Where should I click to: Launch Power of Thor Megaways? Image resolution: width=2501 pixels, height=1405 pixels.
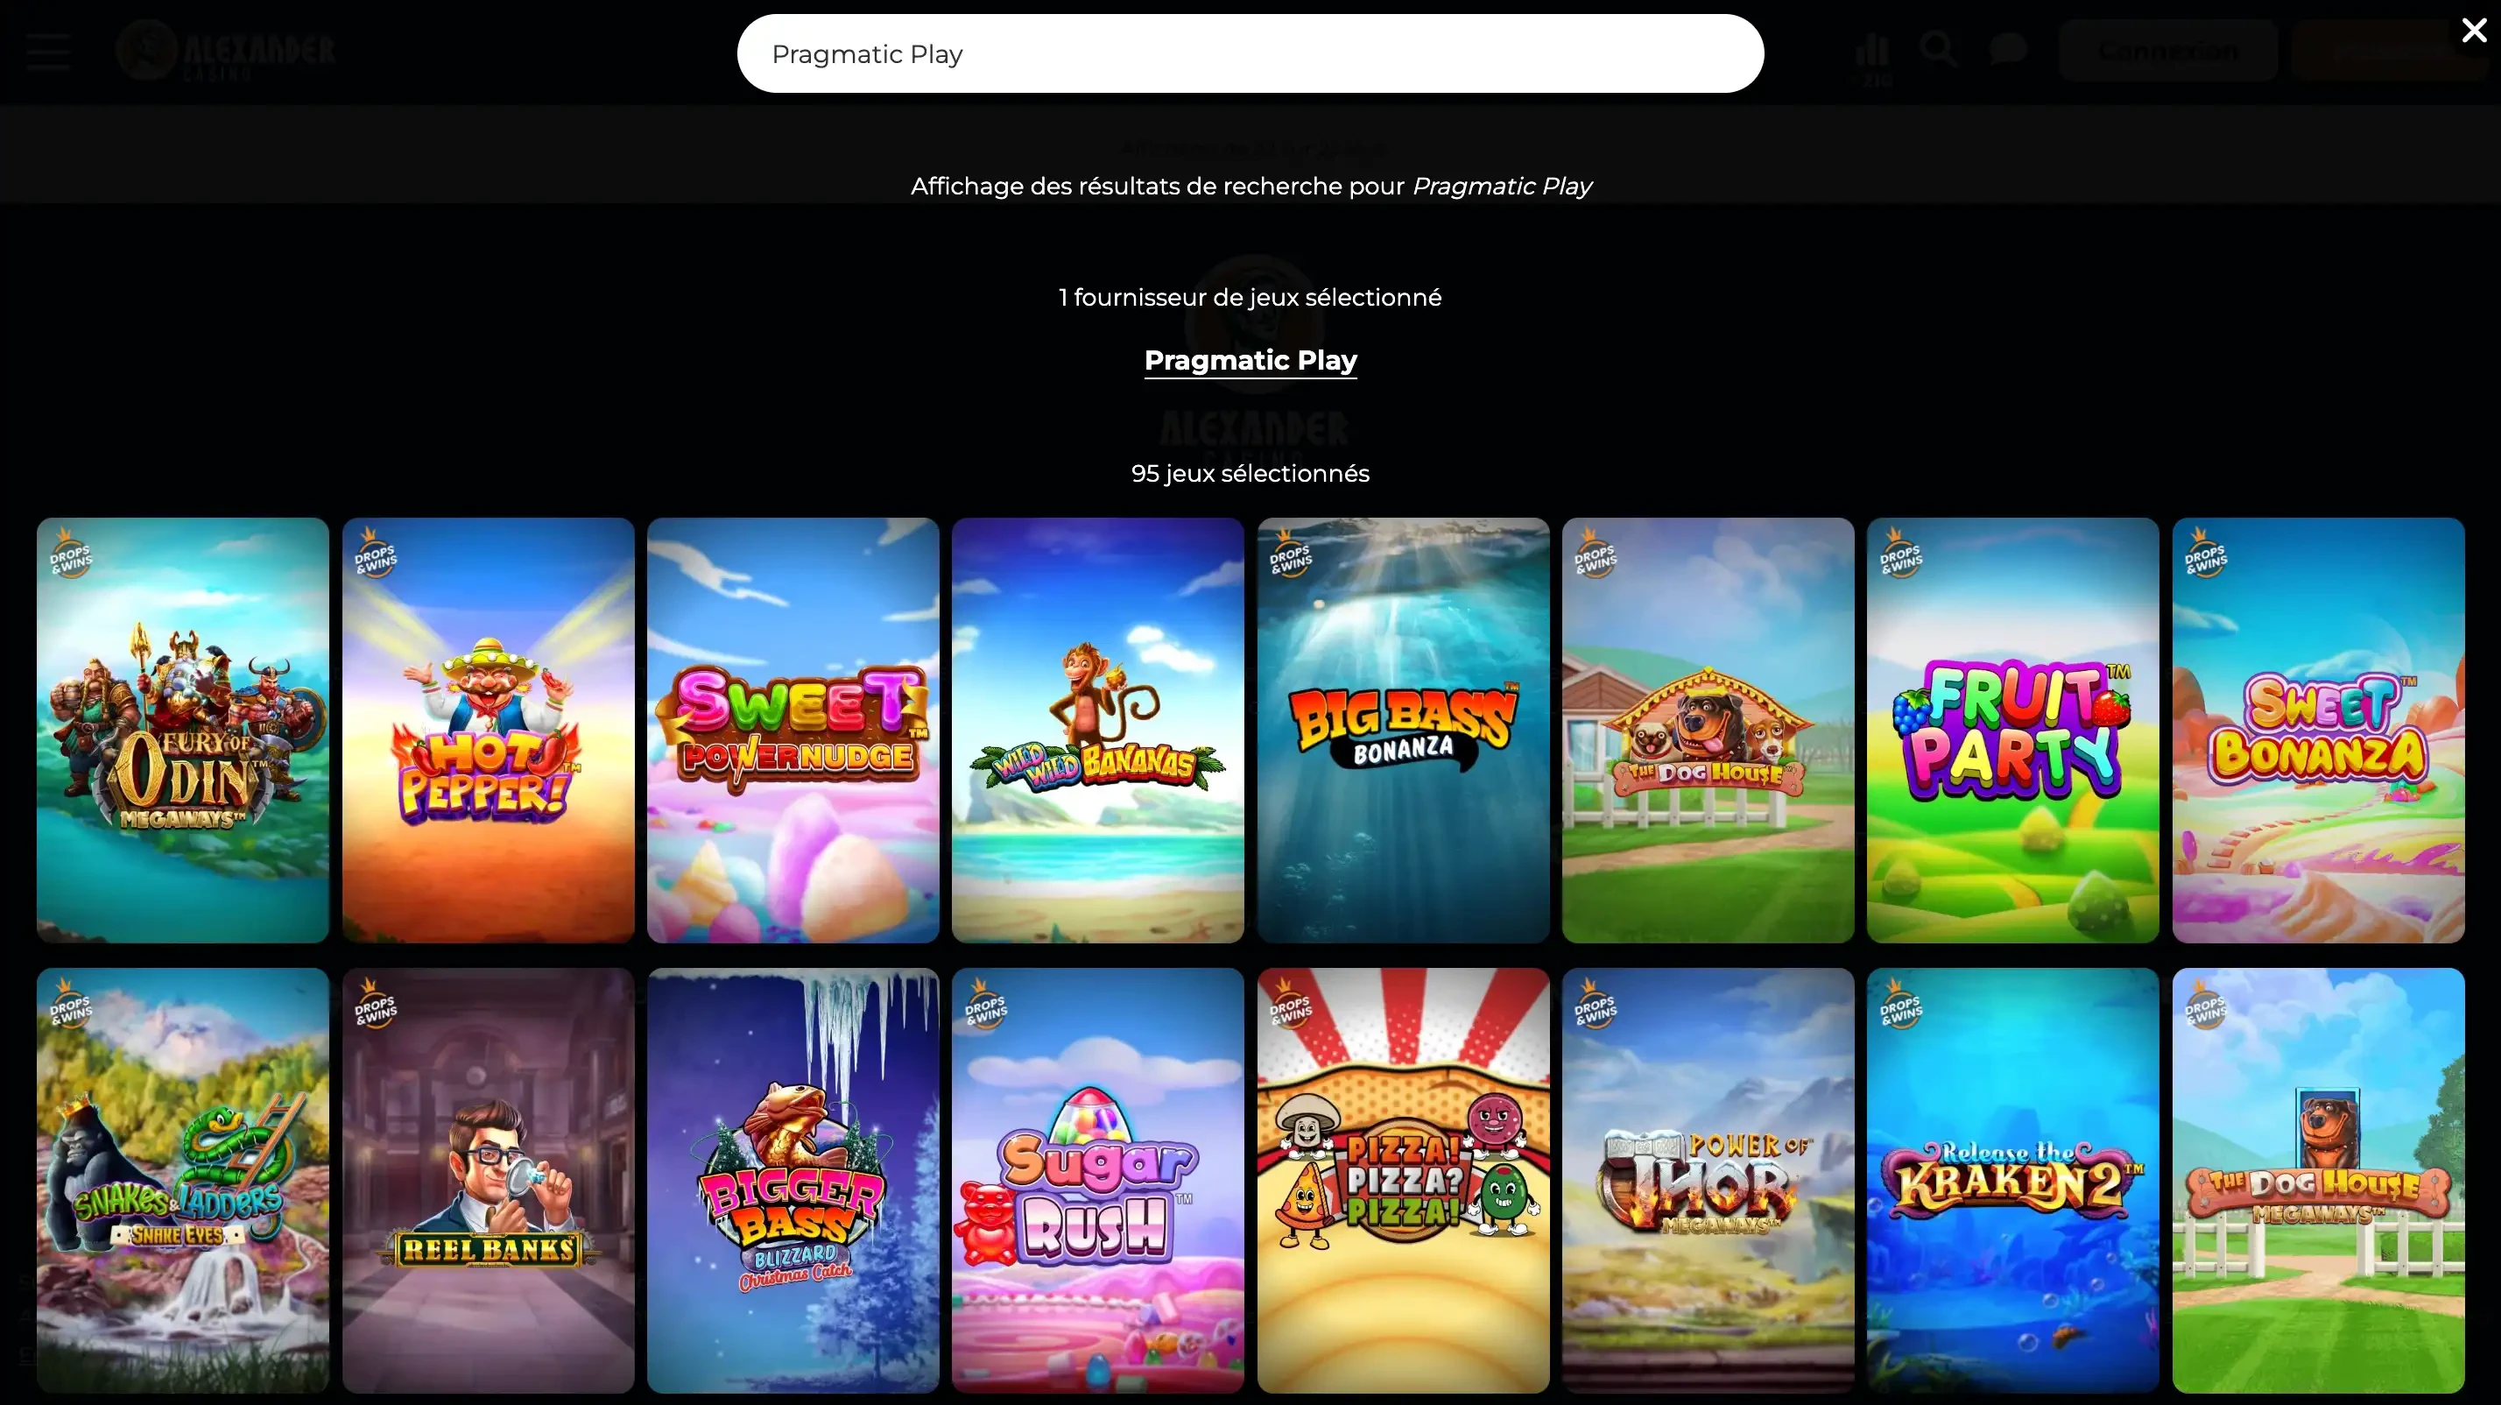coord(1708,1180)
